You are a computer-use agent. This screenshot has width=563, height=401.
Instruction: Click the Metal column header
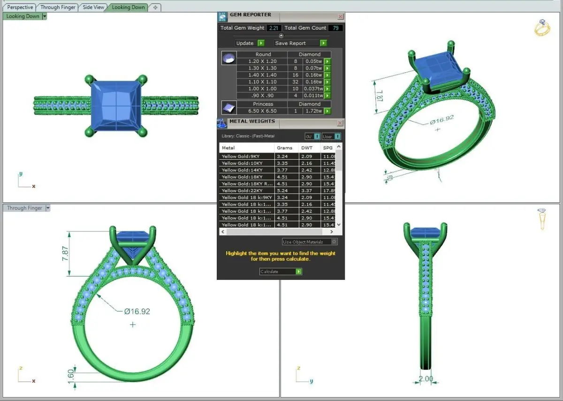tap(247, 148)
